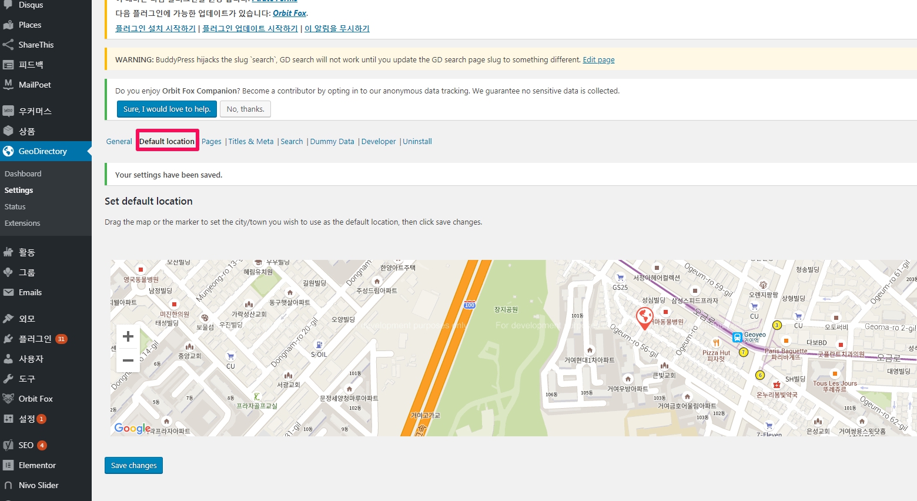
Task: Zoom in the map with plus button
Action: (x=128, y=336)
